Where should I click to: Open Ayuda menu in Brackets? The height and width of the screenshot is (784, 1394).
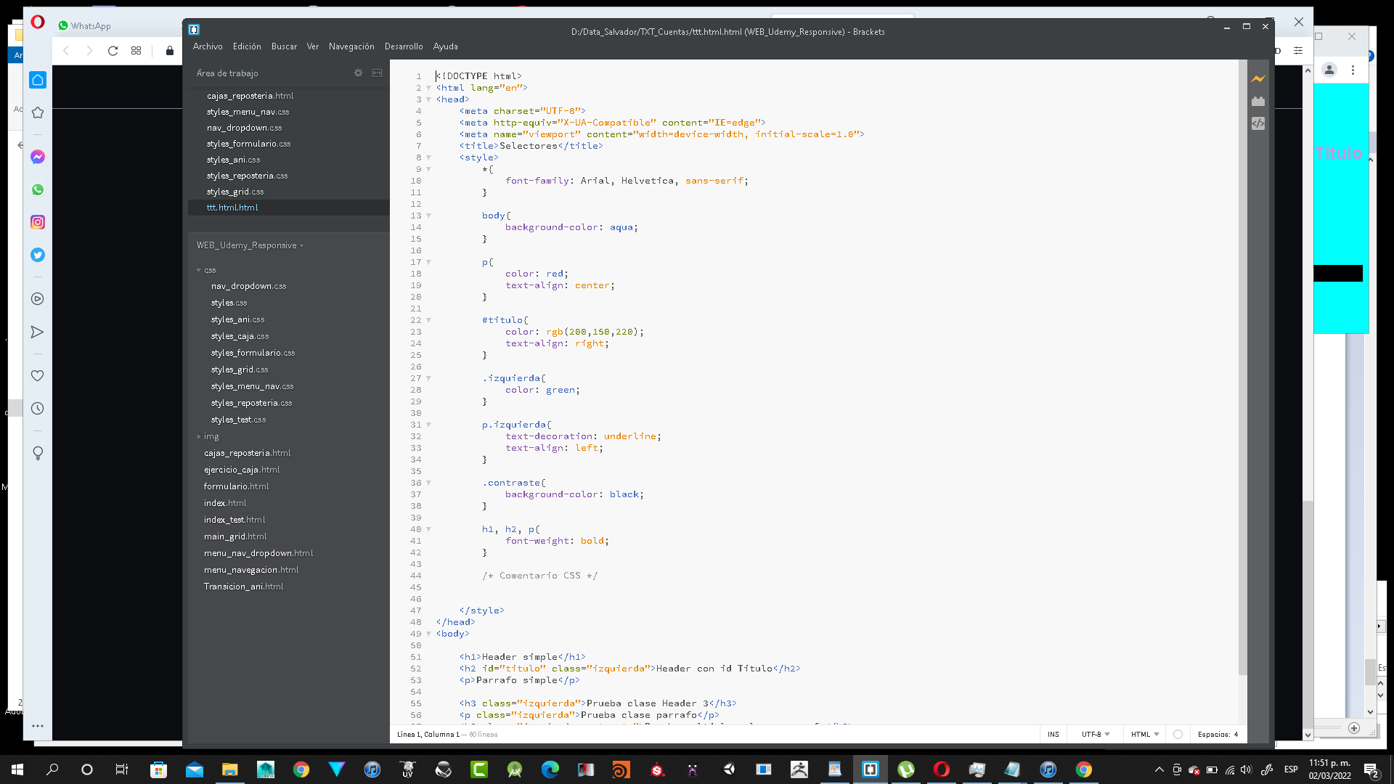pyautogui.click(x=446, y=46)
